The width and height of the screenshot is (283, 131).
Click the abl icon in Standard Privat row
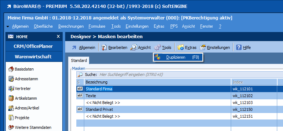point(80,109)
